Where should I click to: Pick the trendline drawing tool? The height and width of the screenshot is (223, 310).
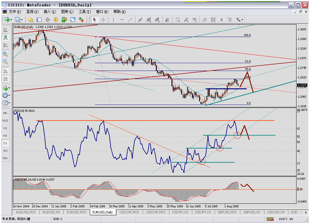pyautogui.click(x=130, y=20)
